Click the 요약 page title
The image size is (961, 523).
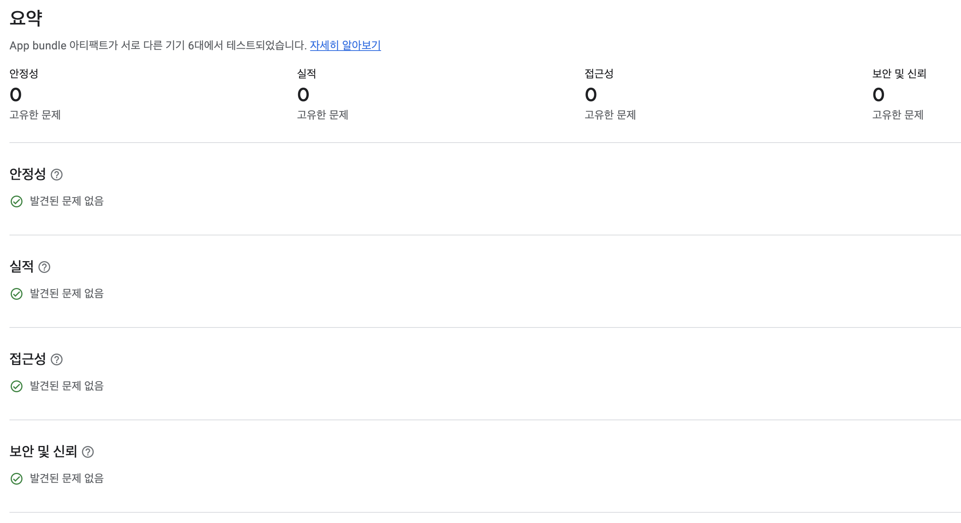(x=26, y=18)
